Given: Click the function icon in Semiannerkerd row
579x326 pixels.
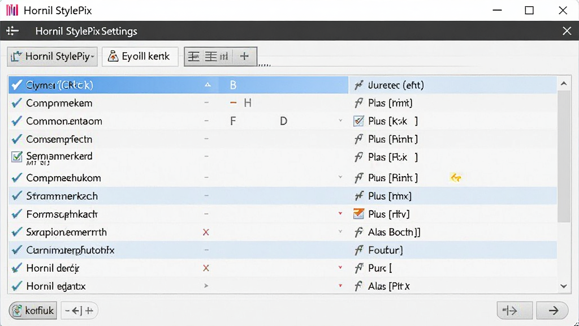Looking at the screenshot, I should [358, 157].
